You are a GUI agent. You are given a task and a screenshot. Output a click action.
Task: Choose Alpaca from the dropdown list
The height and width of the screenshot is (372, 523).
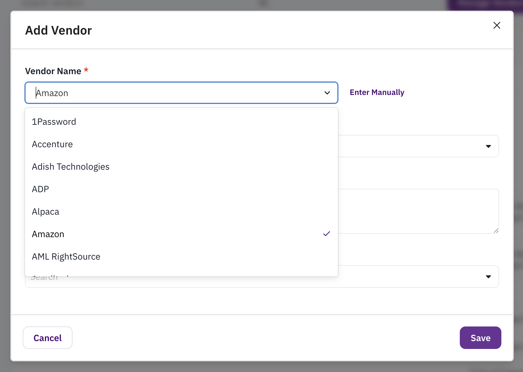tap(181, 212)
